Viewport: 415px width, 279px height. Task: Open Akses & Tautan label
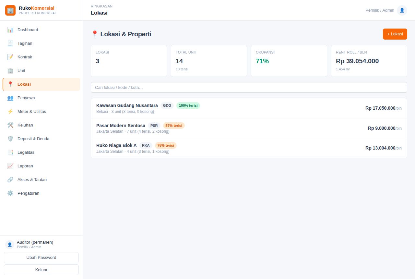[32, 180]
